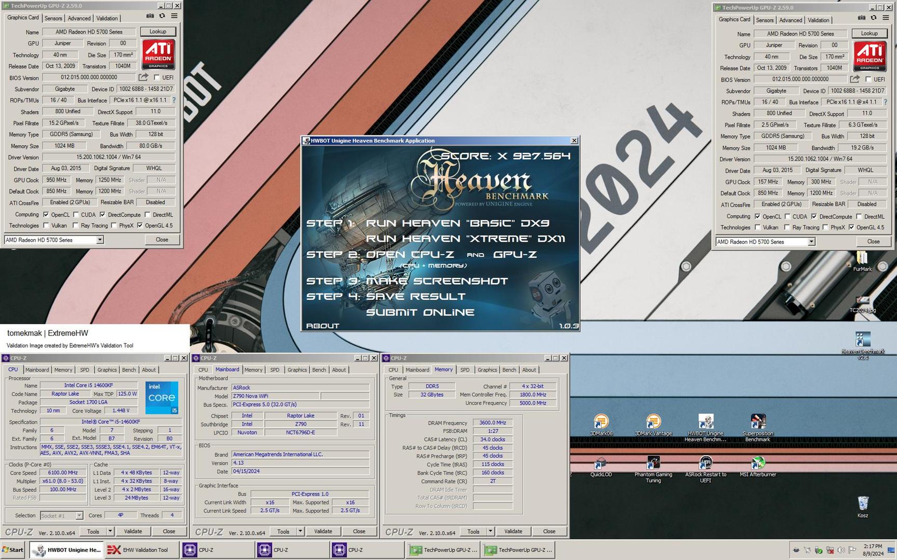Toggle CUDA checkbox in left GPU-Z
The width and height of the screenshot is (897, 560).
coord(76,215)
